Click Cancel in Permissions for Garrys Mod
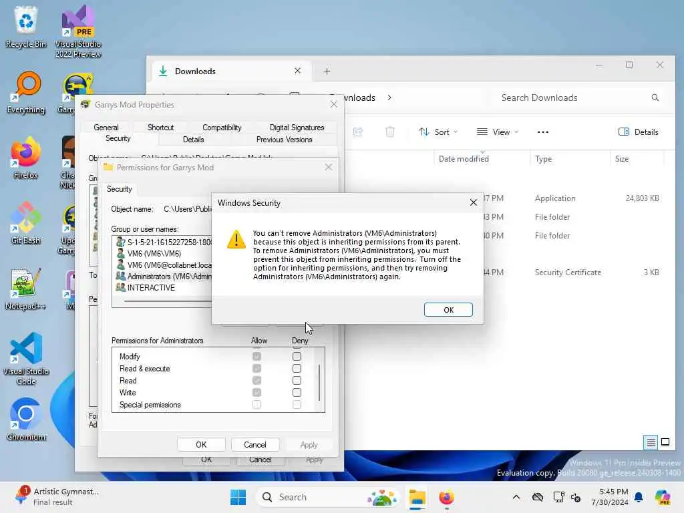The height and width of the screenshot is (513, 684). click(x=254, y=444)
